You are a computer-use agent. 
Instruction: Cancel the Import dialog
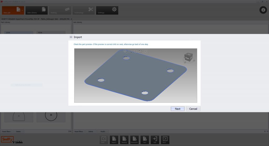click(x=193, y=109)
